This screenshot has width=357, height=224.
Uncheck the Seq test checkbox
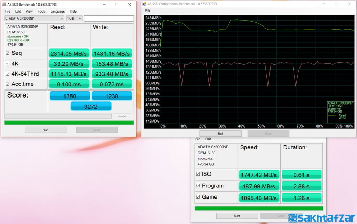pos(8,53)
